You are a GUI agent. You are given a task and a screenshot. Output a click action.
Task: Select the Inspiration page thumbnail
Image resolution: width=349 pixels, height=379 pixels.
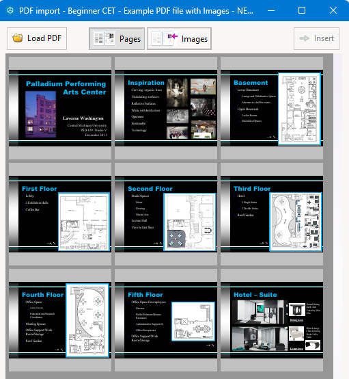166,108
